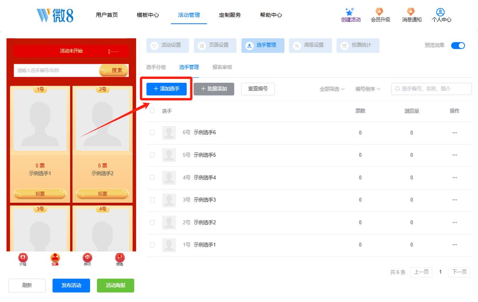Open more actions for 示例选手6

tap(454, 133)
